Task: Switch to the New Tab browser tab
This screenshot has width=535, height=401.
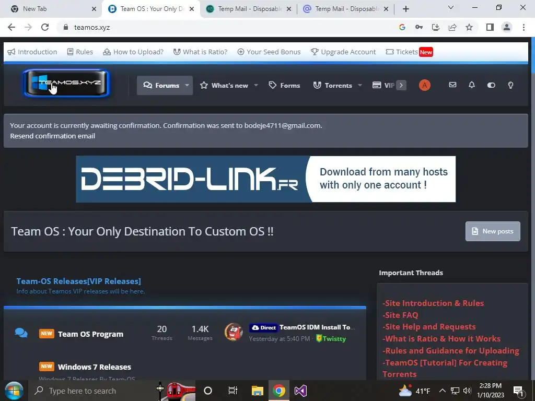Action: click(51, 9)
